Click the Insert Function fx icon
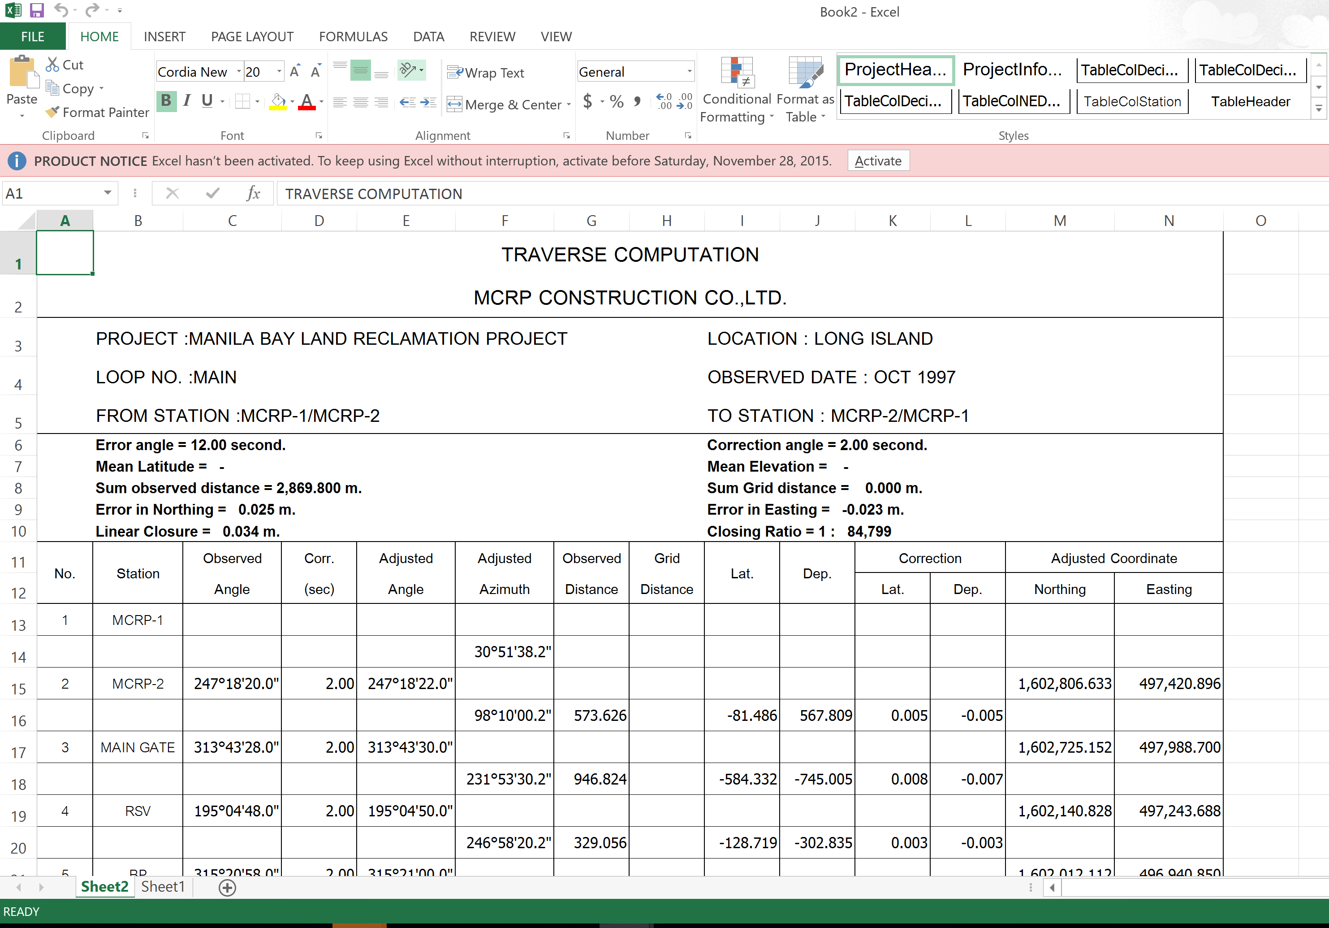Image resolution: width=1329 pixels, height=928 pixels. point(253,194)
